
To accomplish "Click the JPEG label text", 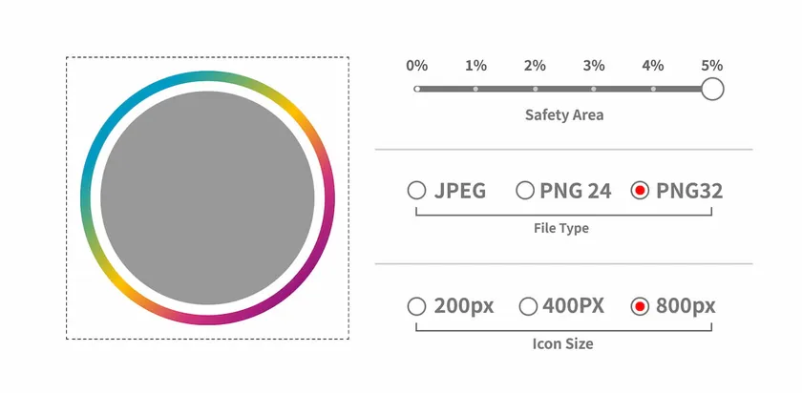I will [x=460, y=191].
